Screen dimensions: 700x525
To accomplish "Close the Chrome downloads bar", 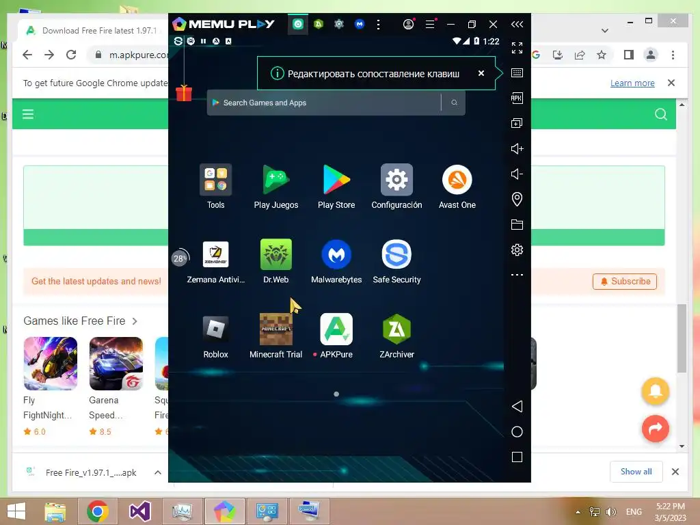I will pyautogui.click(x=675, y=472).
